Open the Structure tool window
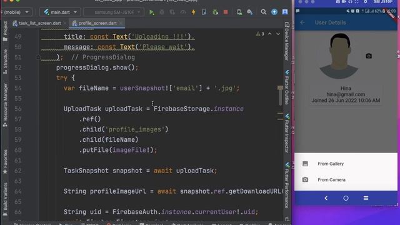The height and width of the screenshot is (225, 400). (x=5, y=61)
